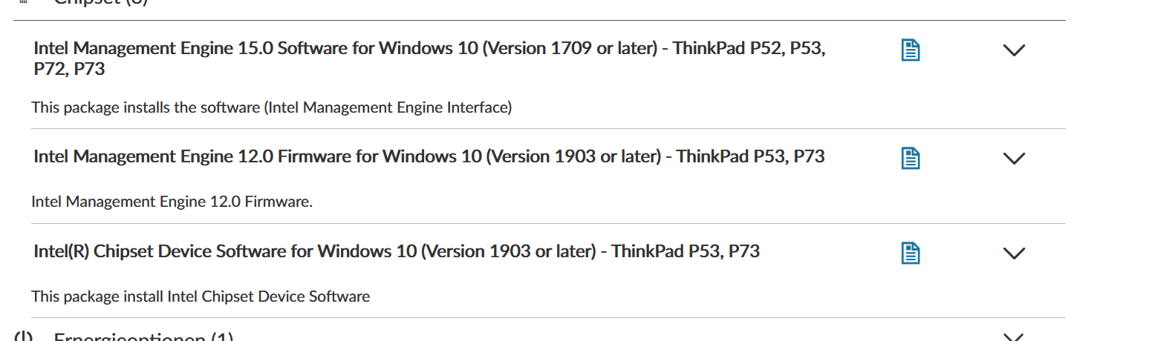Click 'This package install Intel Chipset Device Software' text
The height and width of the screenshot is (341, 1172).
coord(201,297)
